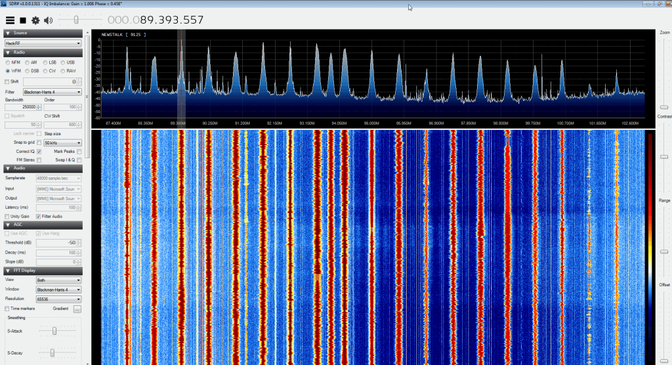Select the CW demodulation mode
This screenshot has height=365, width=672.
click(x=45, y=71)
